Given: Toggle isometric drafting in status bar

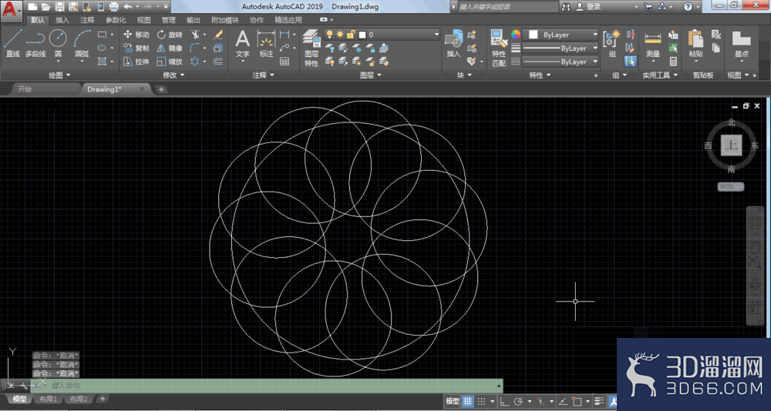Looking at the screenshot, I should point(540,401).
